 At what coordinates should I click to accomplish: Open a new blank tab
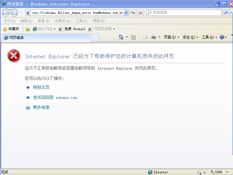(x=95, y=38)
